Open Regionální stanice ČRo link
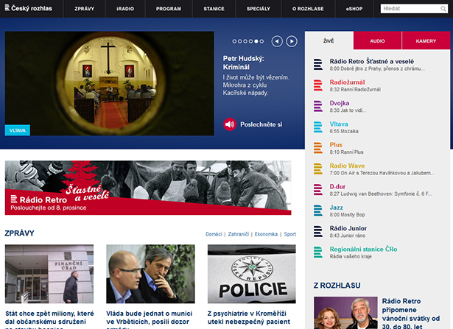The image size is (453, 329). 363,249
